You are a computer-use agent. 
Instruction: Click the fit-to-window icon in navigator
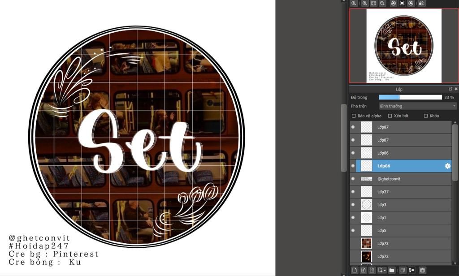coord(373,3)
